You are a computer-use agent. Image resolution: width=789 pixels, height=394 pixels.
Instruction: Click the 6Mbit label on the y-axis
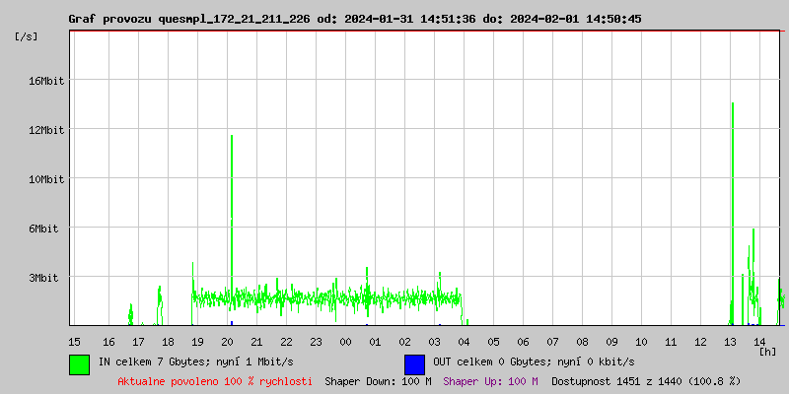[43, 229]
